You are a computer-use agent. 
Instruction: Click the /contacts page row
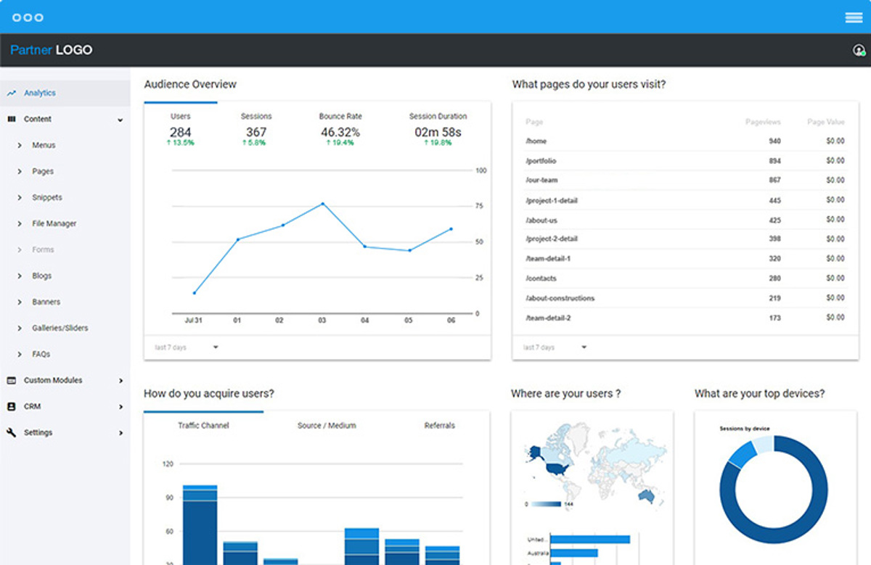685,279
